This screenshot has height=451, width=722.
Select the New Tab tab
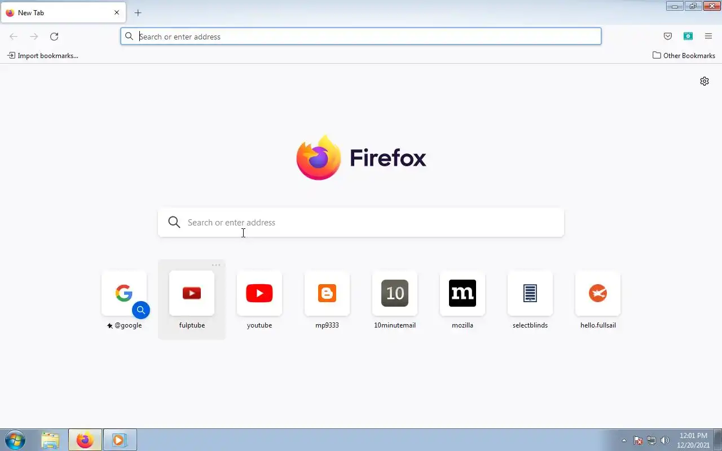click(x=63, y=12)
